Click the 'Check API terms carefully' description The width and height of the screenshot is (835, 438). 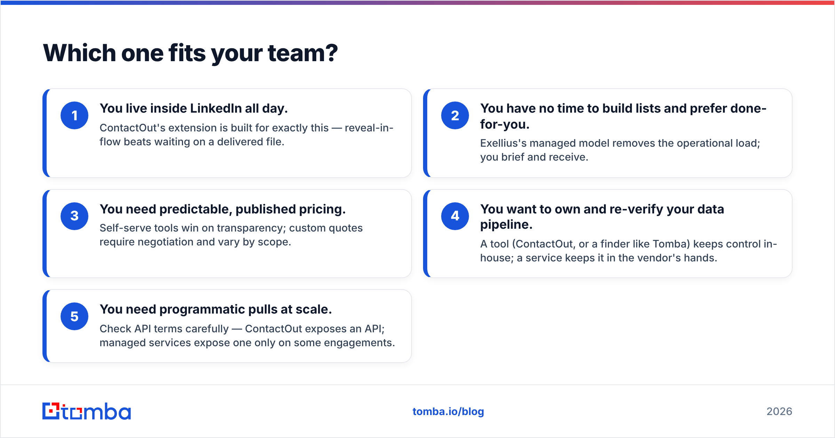(x=247, y=336)
